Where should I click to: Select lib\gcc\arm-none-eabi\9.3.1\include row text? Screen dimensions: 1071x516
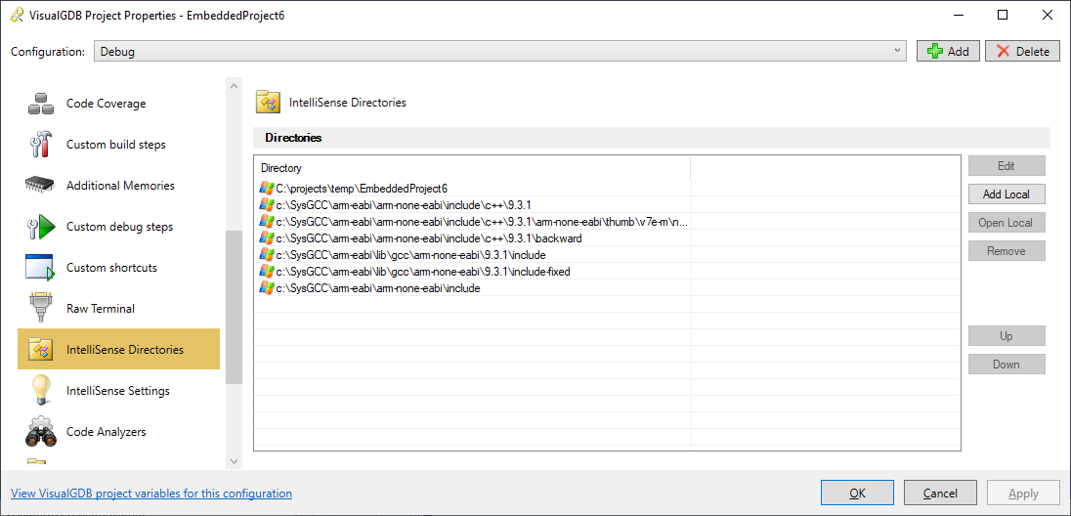coord(410,255)
